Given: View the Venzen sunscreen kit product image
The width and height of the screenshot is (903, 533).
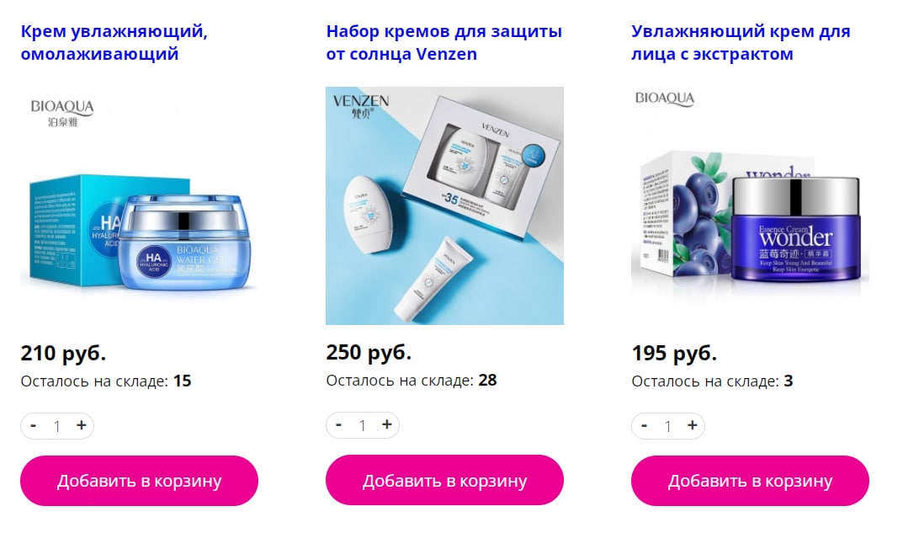Looking at the screenshot, I should click(444, 205).
